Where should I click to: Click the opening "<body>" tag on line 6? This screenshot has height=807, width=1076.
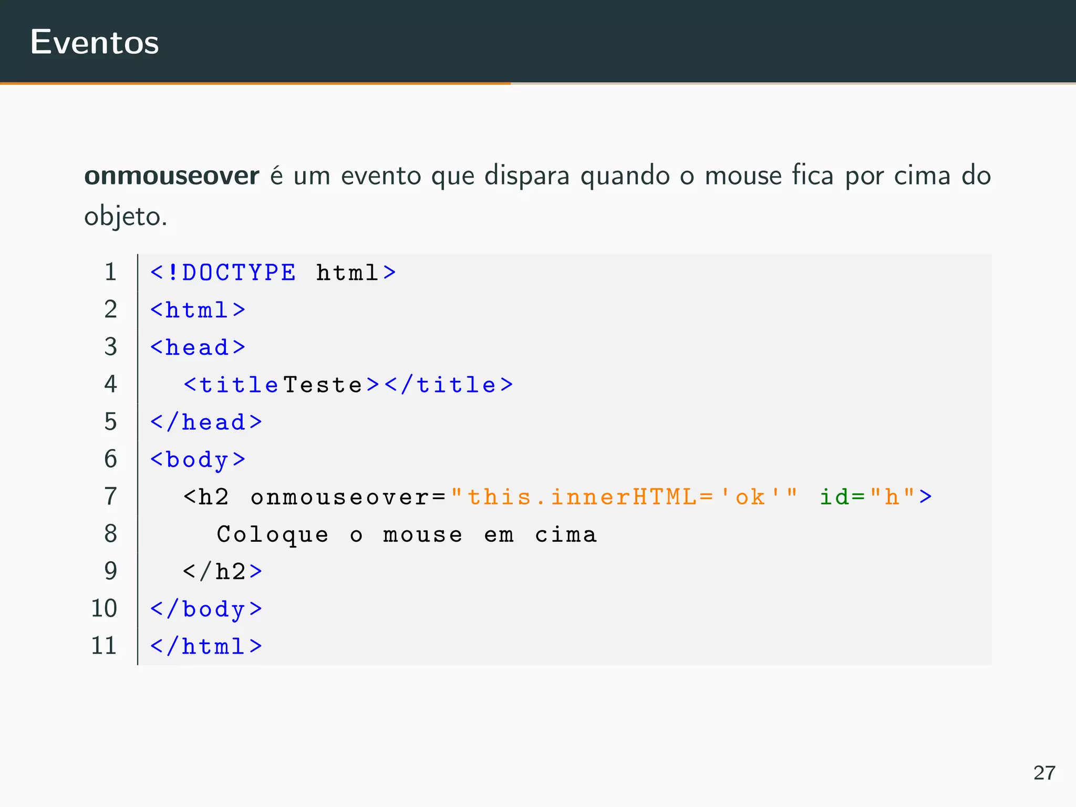coord(198,460)
